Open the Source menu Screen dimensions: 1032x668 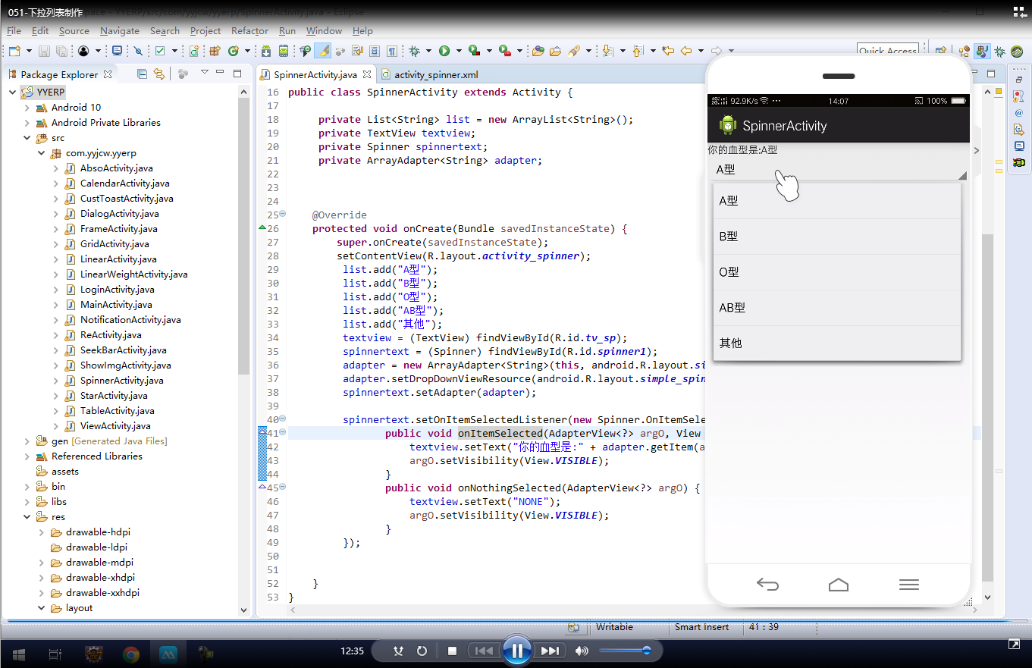(74, 30)
